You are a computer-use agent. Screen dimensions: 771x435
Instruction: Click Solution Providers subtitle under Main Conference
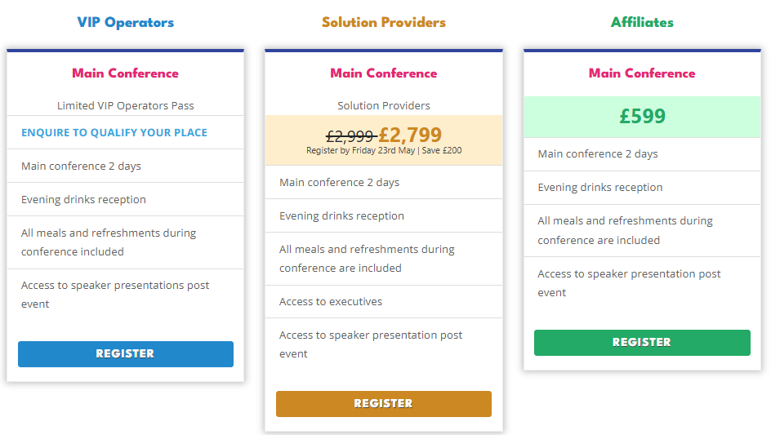coord(384,105)
